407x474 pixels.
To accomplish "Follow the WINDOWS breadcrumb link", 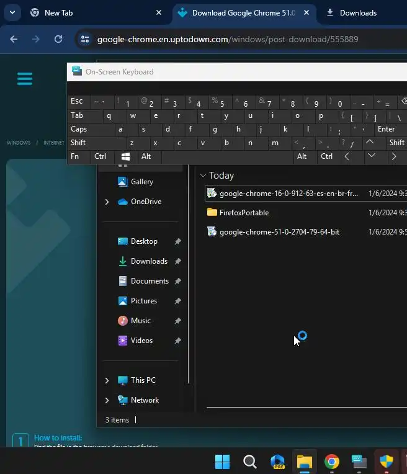I will pos(19,143).
